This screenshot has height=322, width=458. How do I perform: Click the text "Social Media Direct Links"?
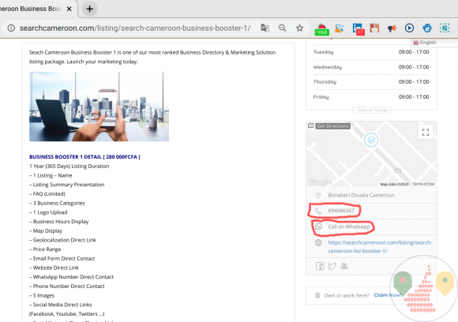(x=62, y=305)
